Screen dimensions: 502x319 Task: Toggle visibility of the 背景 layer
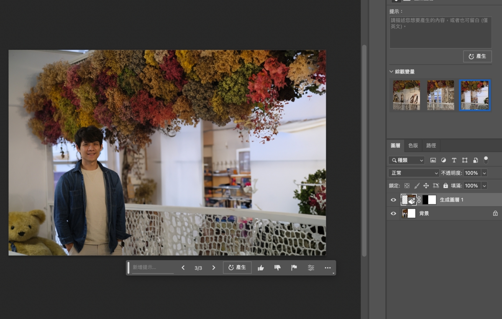click(x=393, y=213)
